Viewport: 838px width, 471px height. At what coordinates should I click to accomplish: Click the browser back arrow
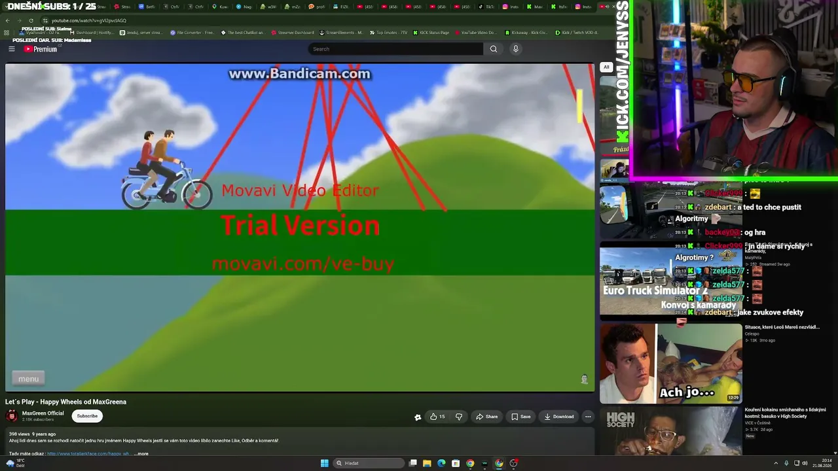point(7,20)
